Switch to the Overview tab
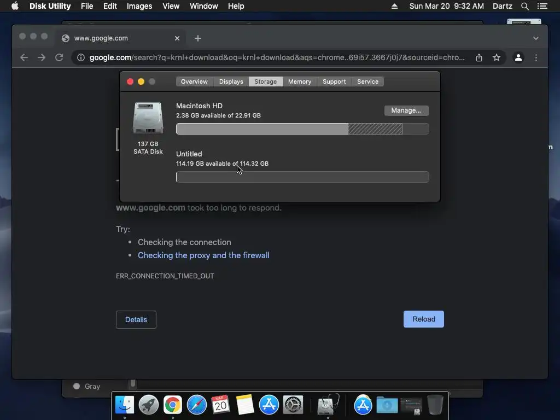Image resolution: width=560 pixels, height=420 pixels. (194, 81)
